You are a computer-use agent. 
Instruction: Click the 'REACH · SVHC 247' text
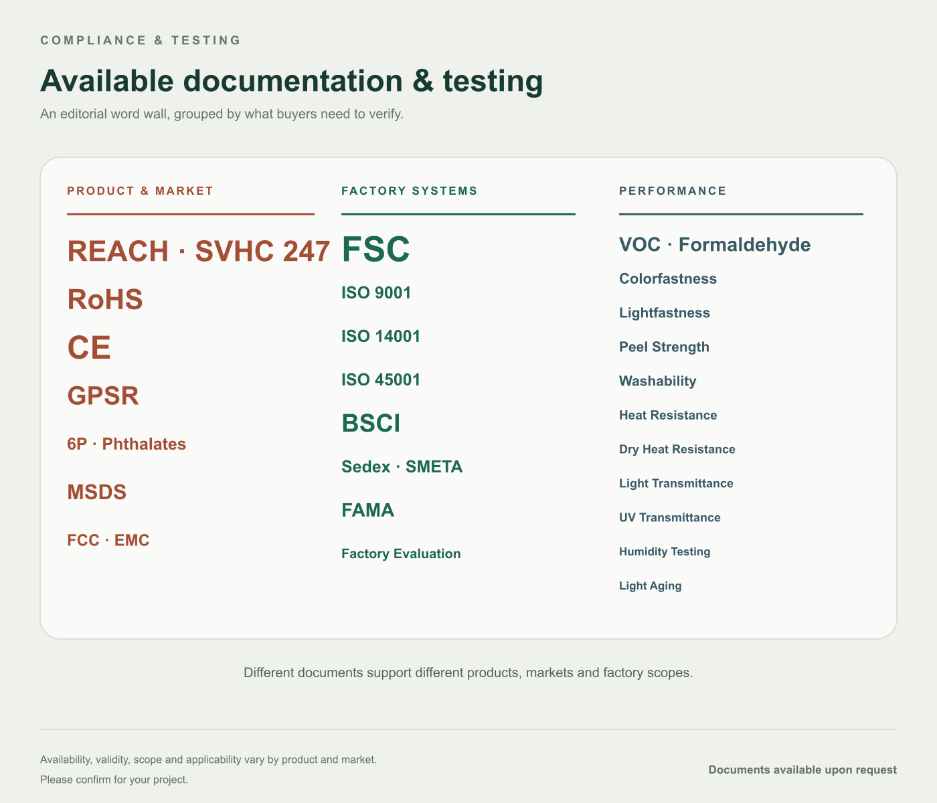point(199,251)
